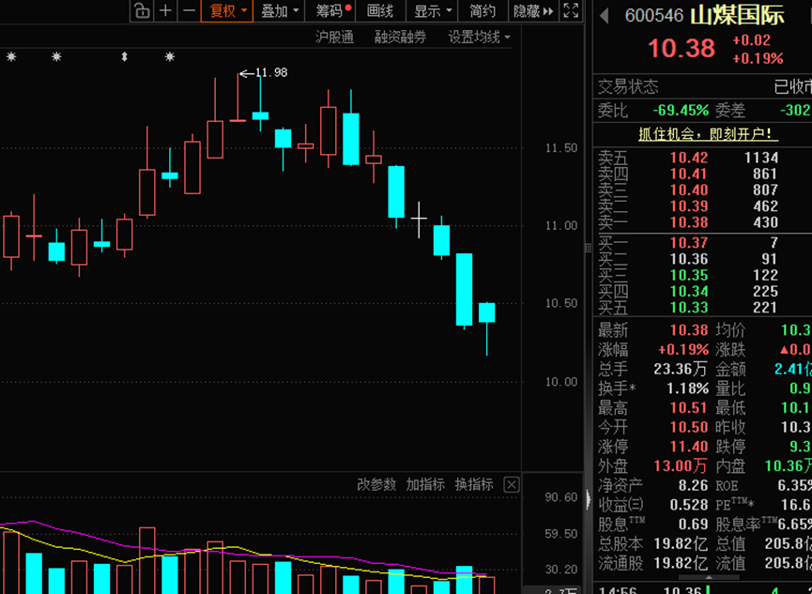The image size is (812, 594).
Task: Expand 设置均线 moving average settings
Action: pos(479,38)
